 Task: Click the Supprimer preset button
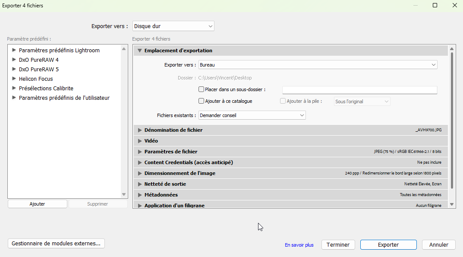tap(98, 204)
